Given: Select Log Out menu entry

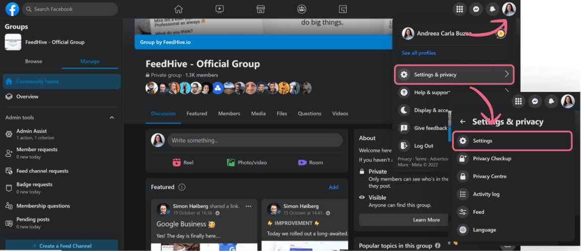Looking at the screenshot, I should pos(423,146).
